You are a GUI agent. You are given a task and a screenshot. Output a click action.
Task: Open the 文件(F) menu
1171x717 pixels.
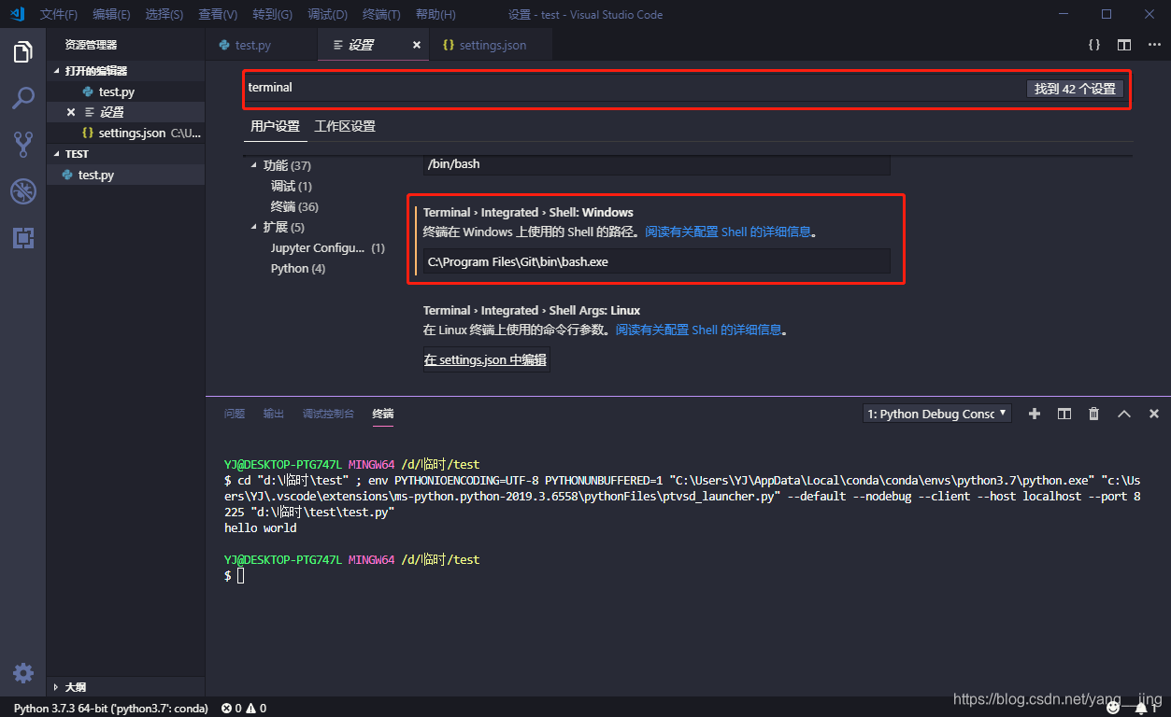click(x=59, y=14)
